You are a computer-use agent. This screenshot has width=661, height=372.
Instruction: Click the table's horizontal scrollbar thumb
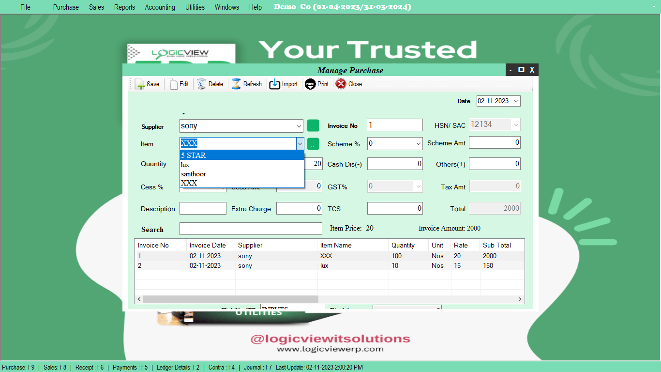[231, 299]
